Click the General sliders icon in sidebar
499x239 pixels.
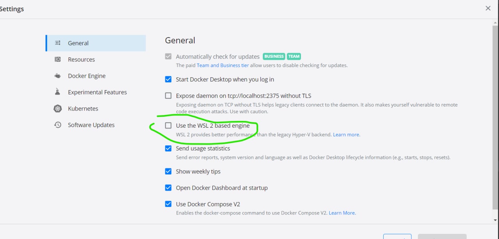58,43
